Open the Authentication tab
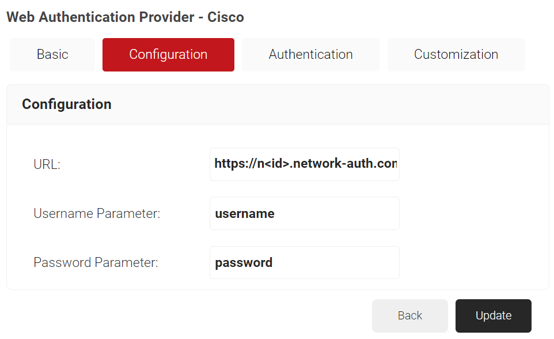The height and width of the screenshot is (339, 554). pos(310,55)
